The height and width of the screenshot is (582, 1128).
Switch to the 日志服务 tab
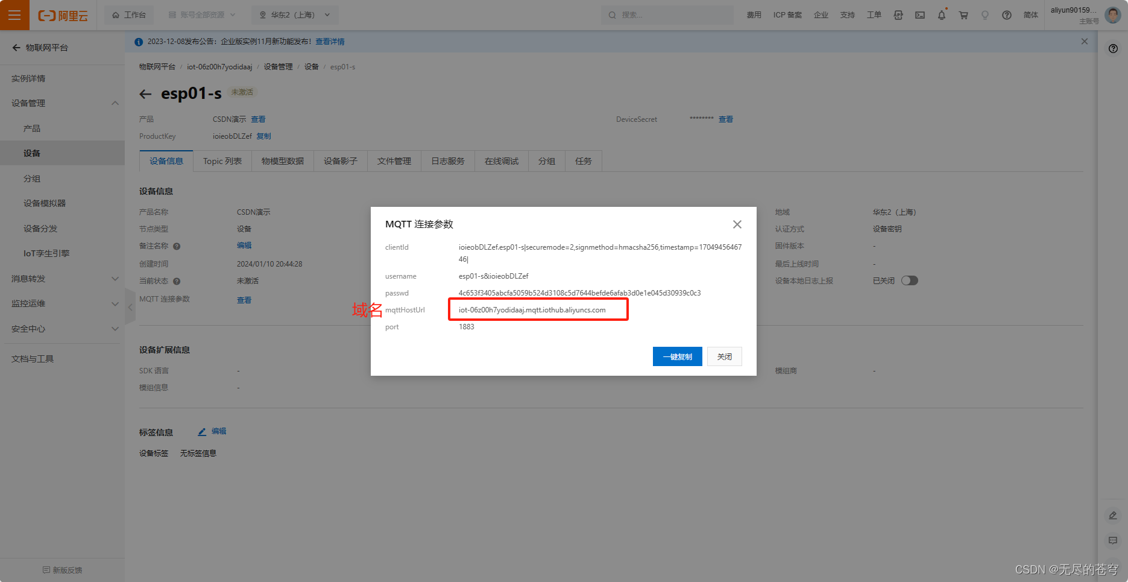tap(448, 161)
